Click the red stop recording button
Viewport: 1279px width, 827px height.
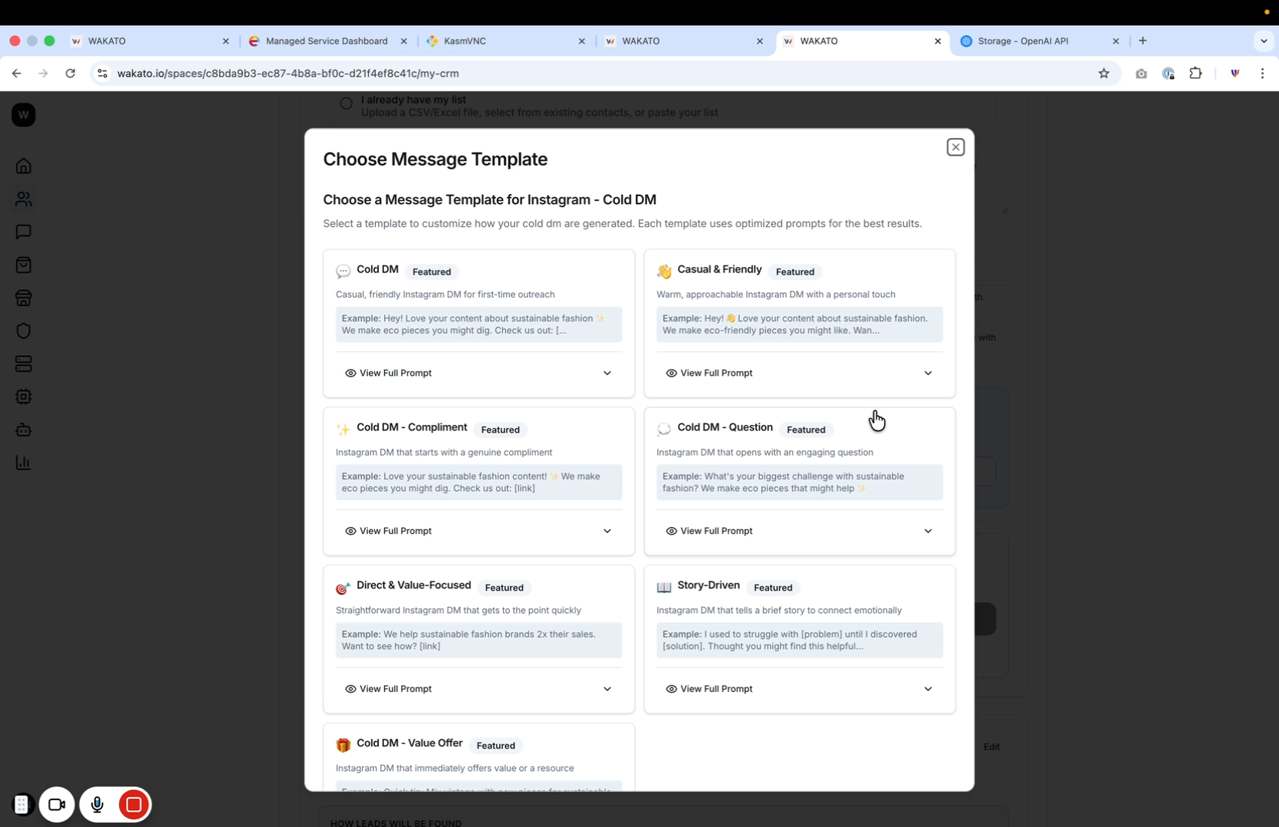133,805
